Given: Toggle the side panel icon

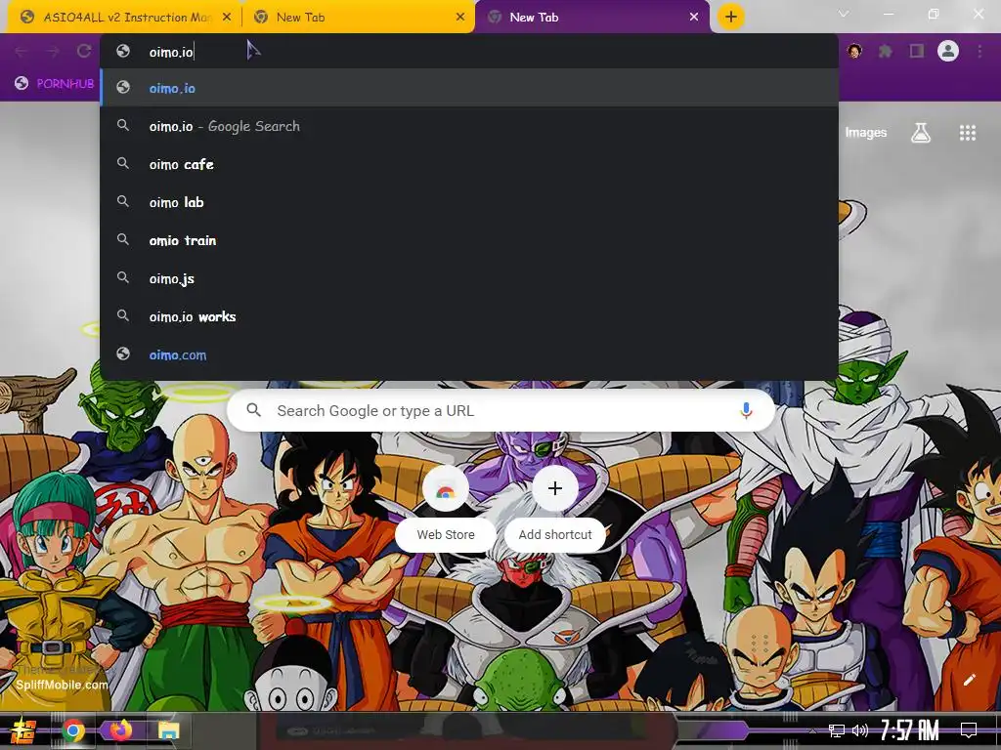Looking at the screenshot, I should point(917,51).
